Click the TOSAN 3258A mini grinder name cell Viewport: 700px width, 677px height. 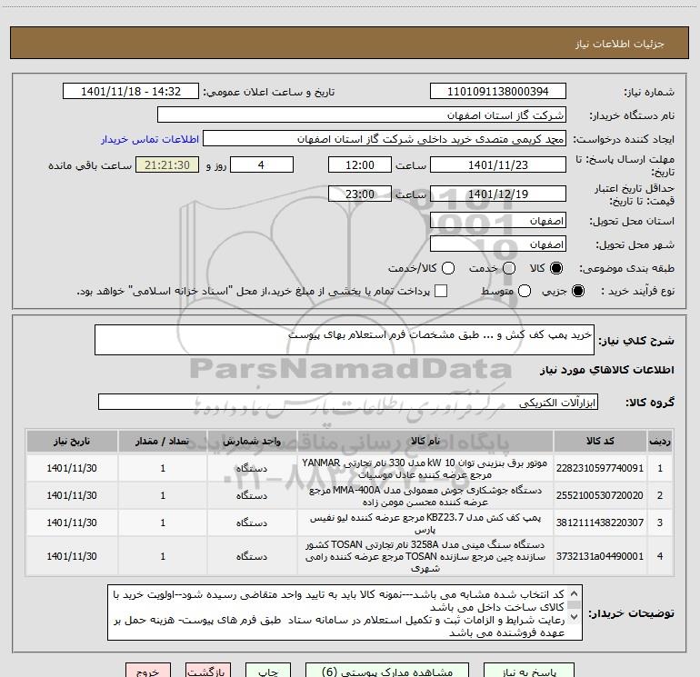click(425, 556)
